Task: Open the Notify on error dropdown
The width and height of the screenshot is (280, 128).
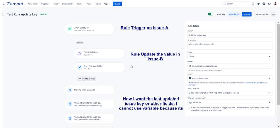Action: click(230, 93)
